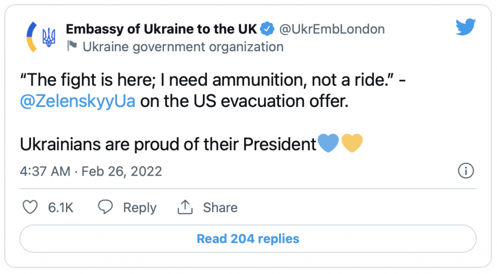Click the blue verified badge
Image resolution: width=497 pixels, height=274 pixels.
[x=267, y=29]
